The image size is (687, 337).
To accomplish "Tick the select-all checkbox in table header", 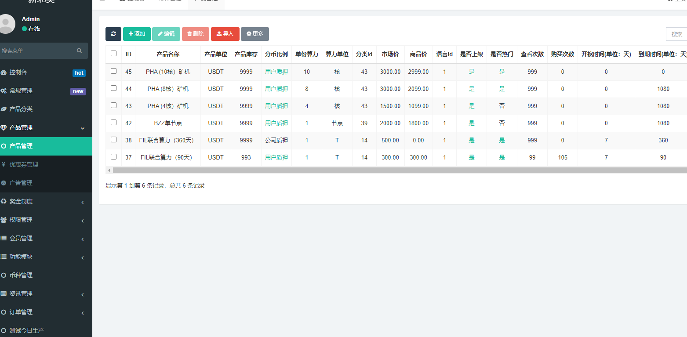I will pyautogui.click(x=114, y=54).
